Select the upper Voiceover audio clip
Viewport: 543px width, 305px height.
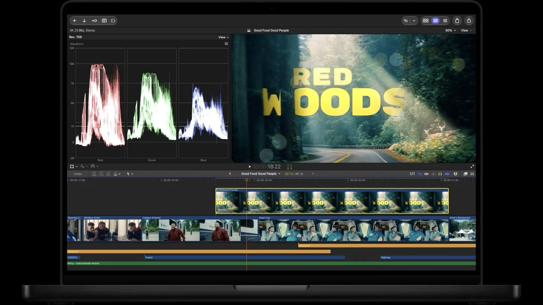pyautogui.click(x=387, y=246)
